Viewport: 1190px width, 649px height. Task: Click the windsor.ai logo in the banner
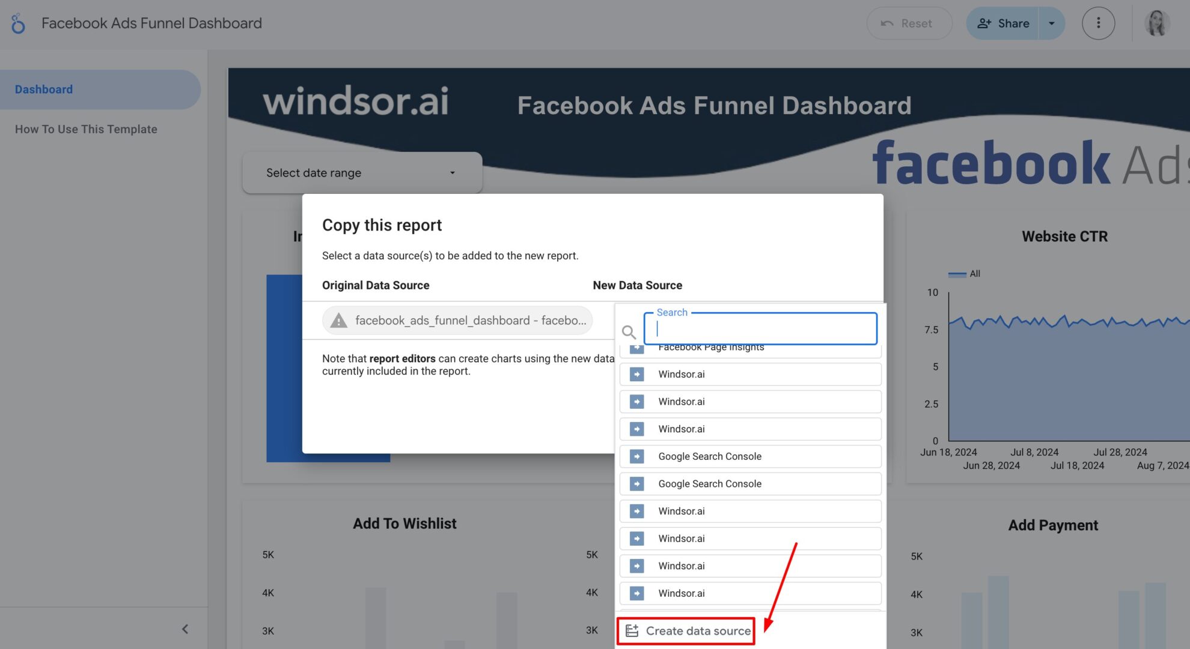coord(356,101)
